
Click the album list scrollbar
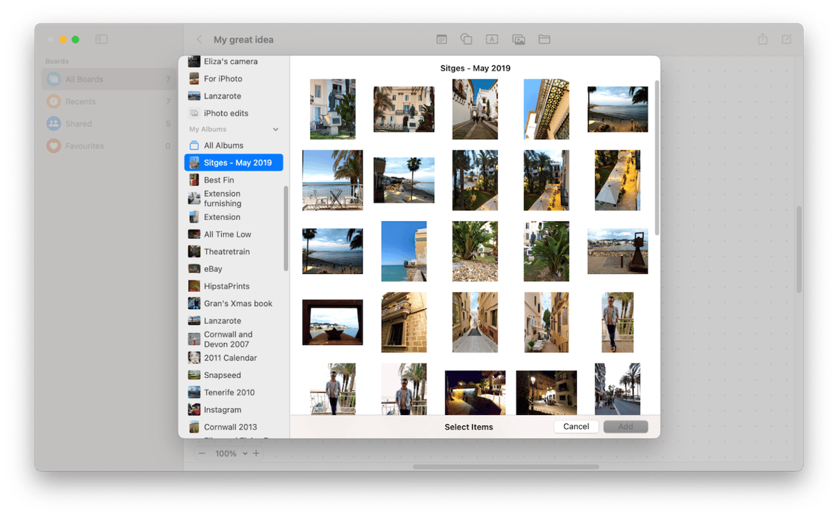click(x=286, y=229)
